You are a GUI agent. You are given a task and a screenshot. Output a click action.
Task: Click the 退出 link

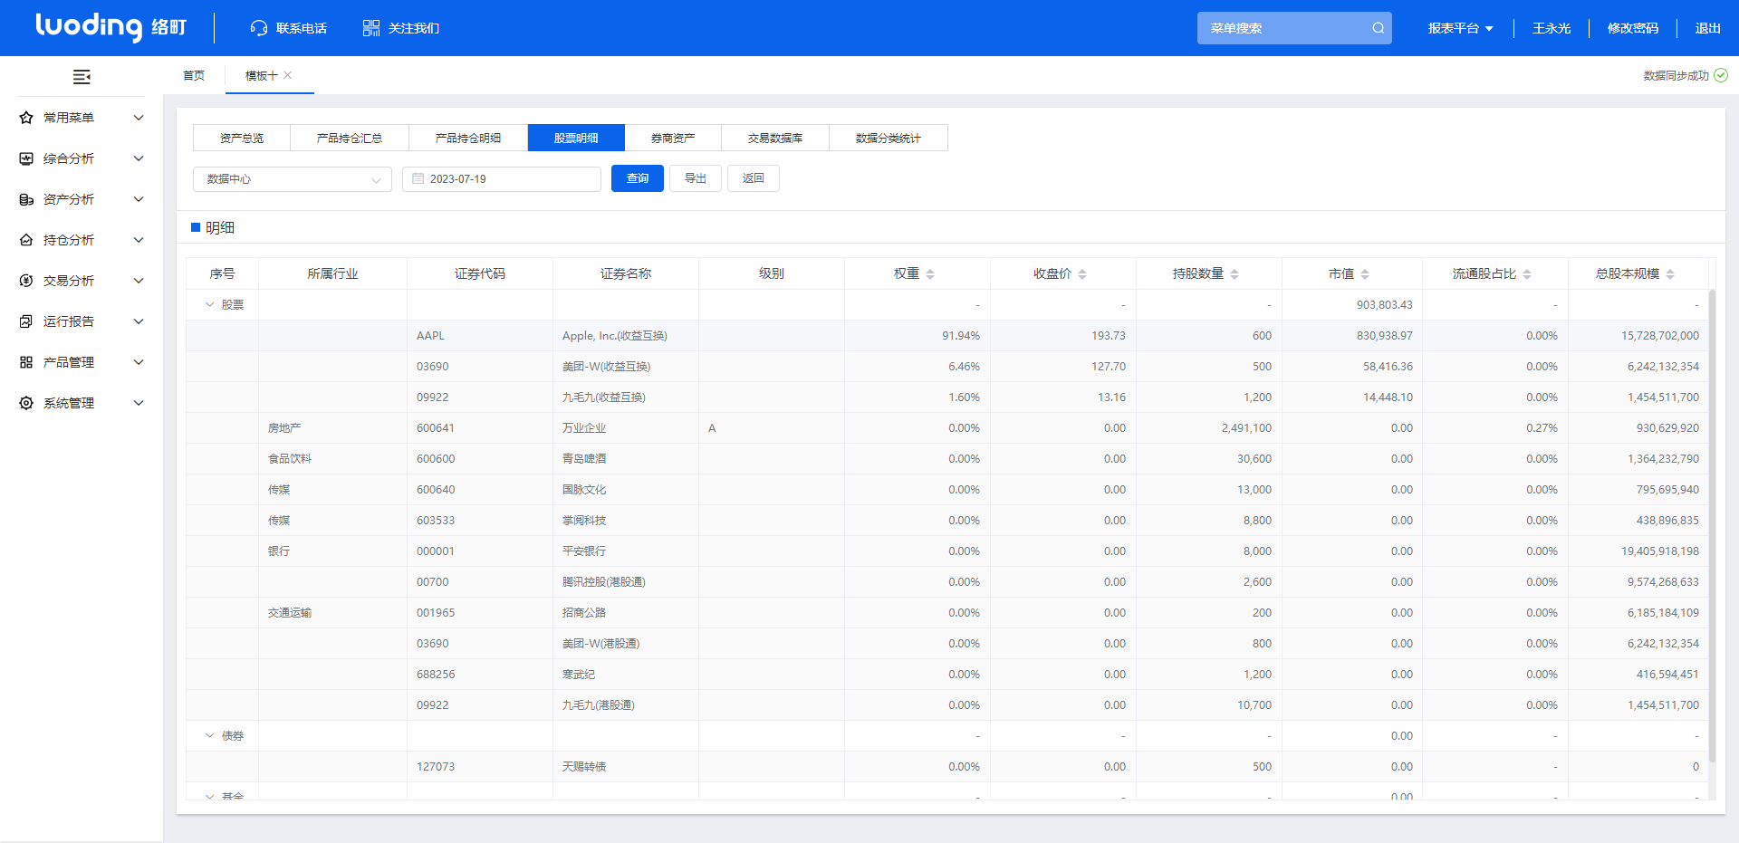pos(1708,28)
